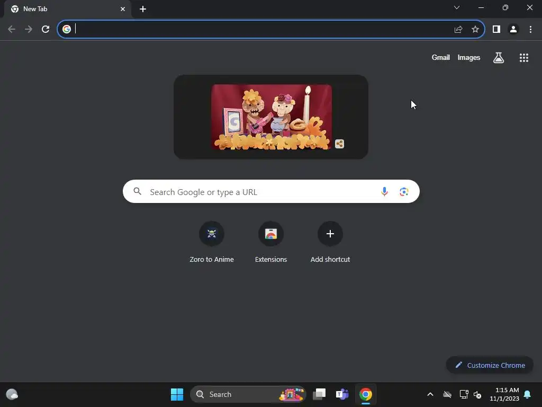Open a new tab with plus button

tap(143, 9)
